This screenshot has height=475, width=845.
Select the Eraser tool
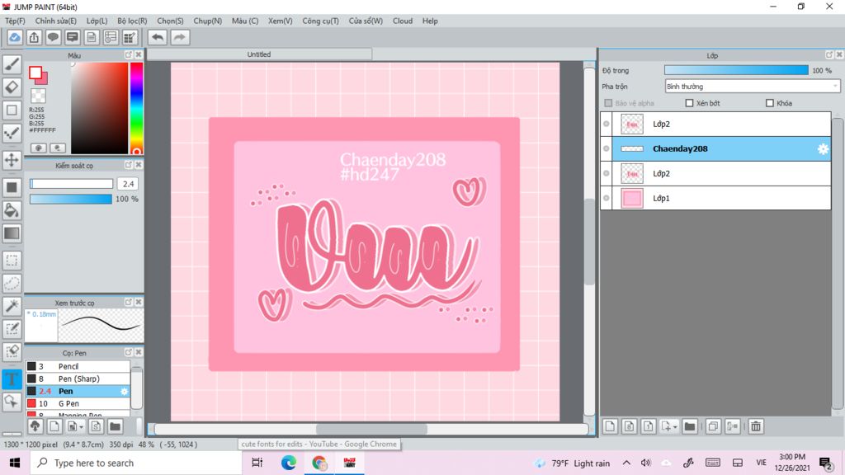(x=12, y=87)
